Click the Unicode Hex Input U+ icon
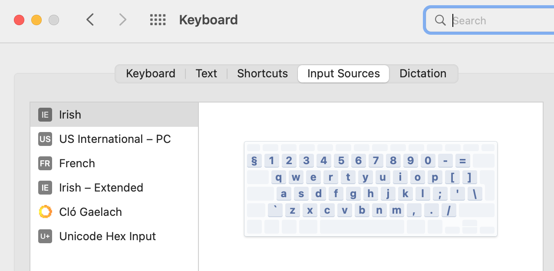 click(45, 236)
